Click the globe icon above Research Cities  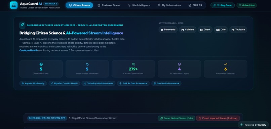41,64
